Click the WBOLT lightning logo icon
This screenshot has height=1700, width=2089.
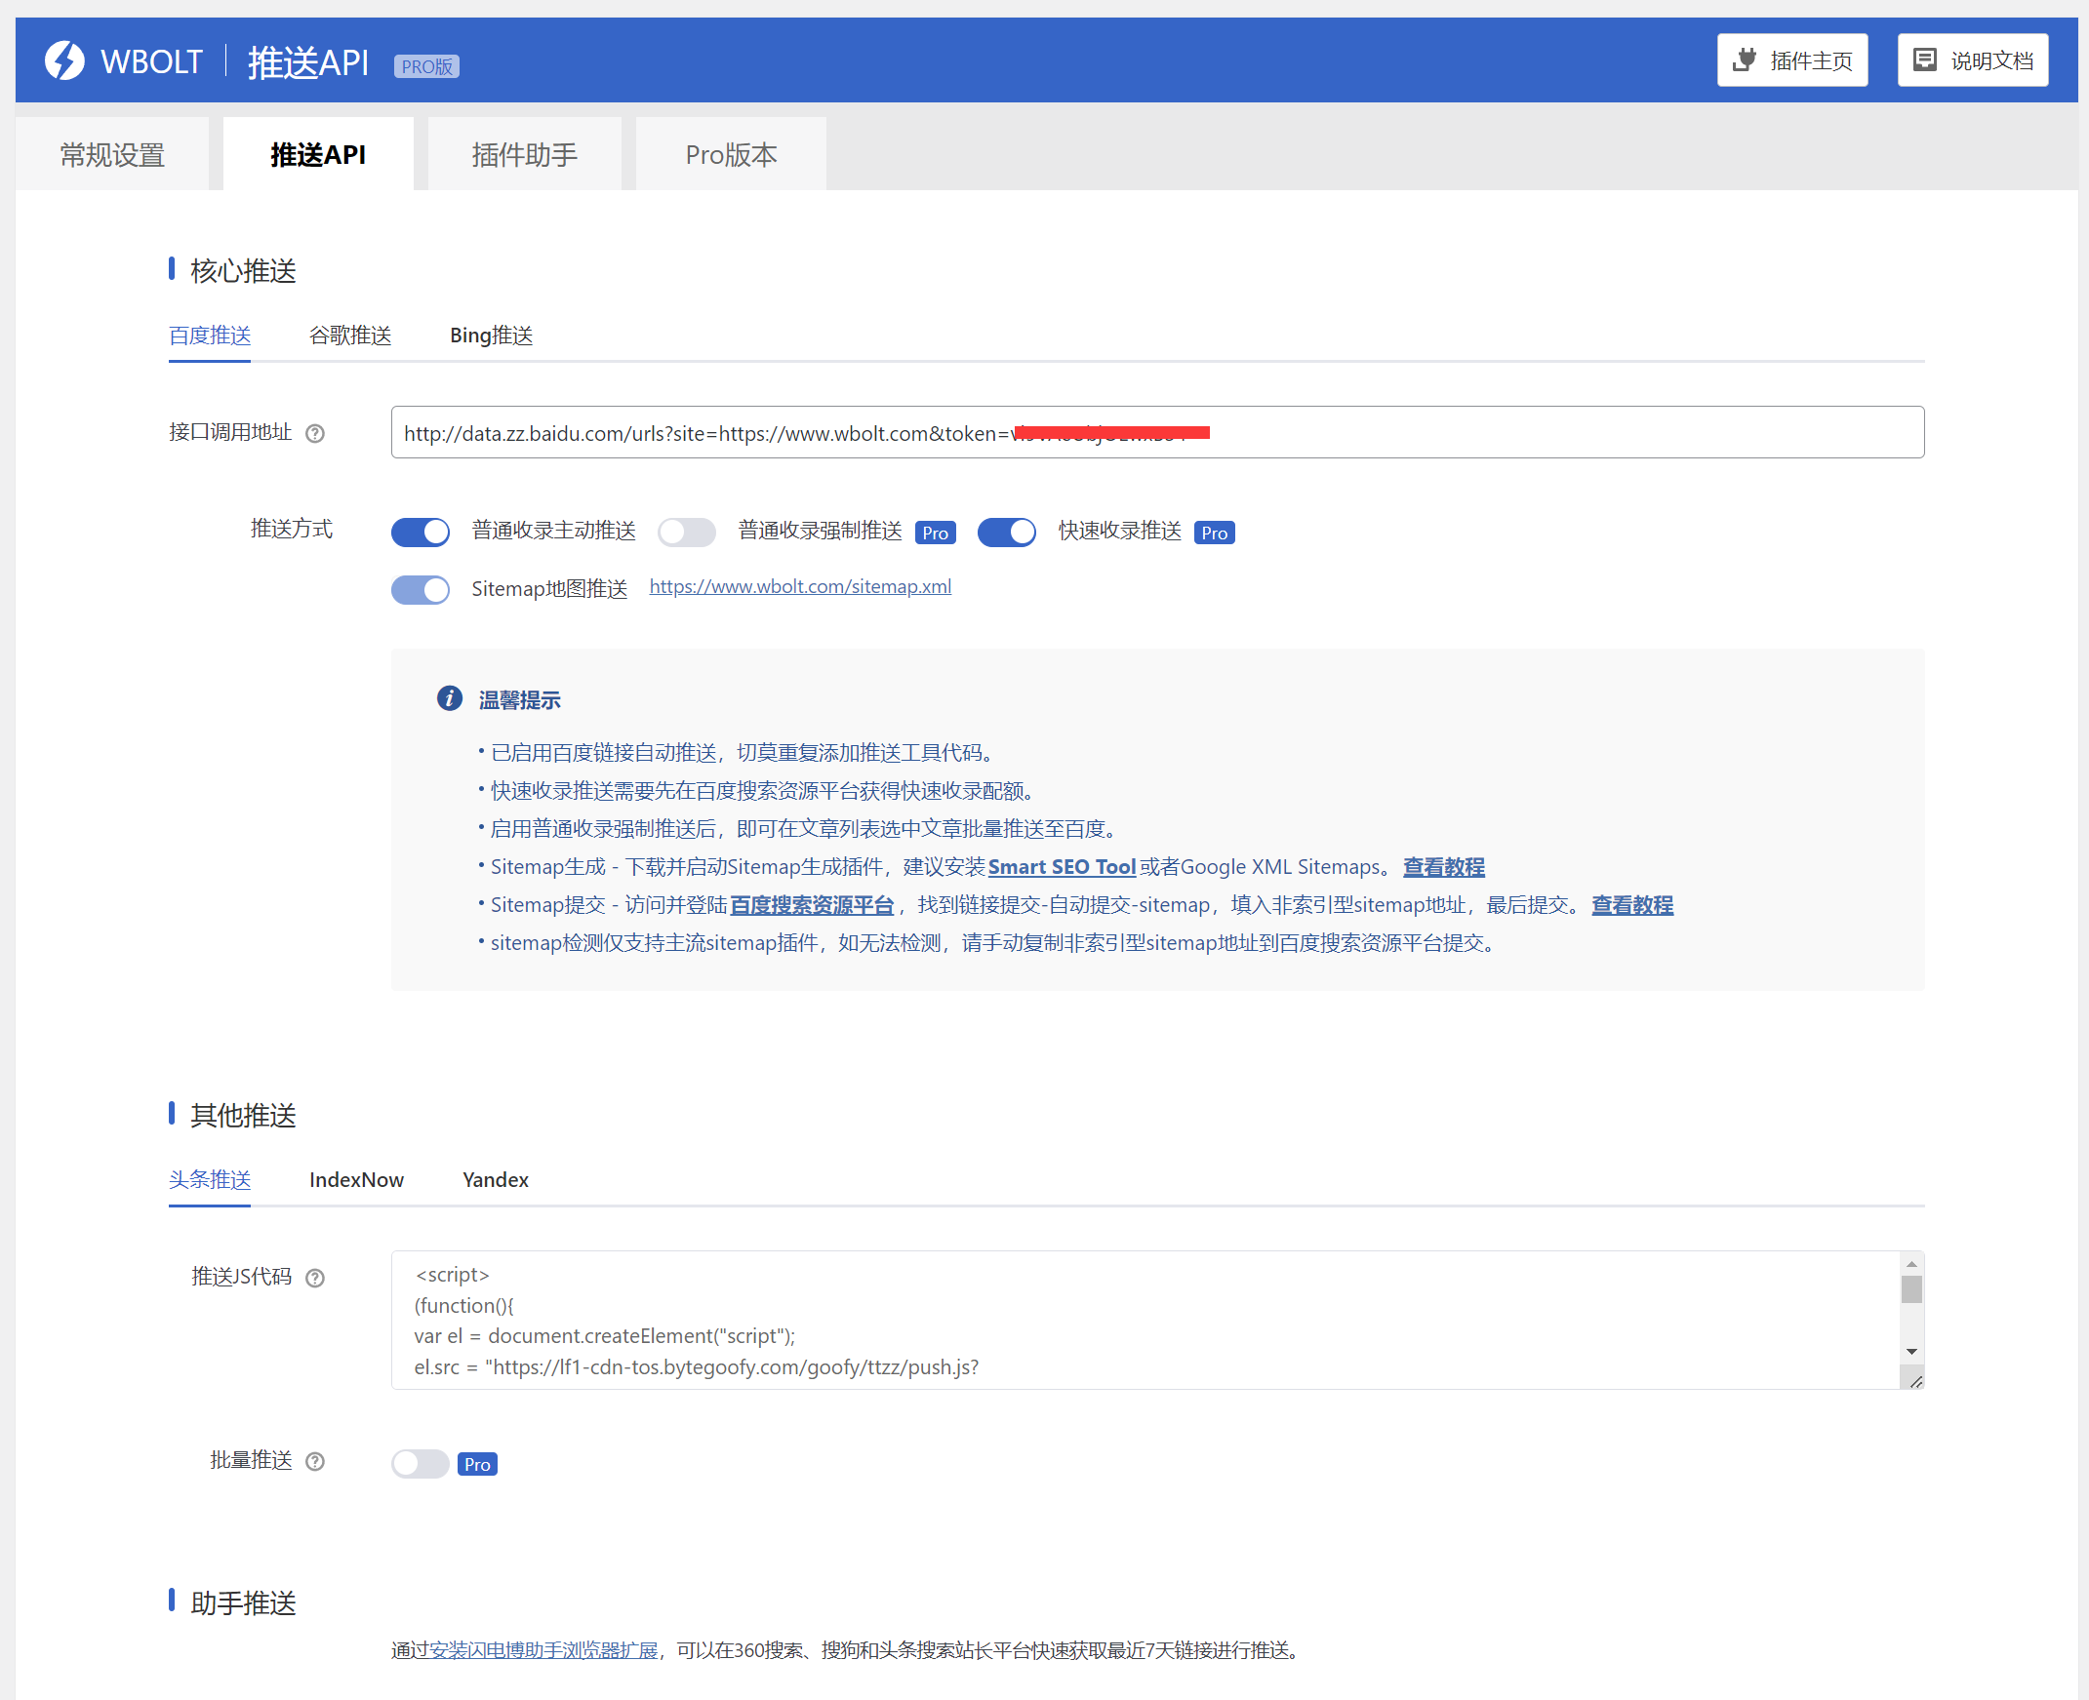coord(64,60)
